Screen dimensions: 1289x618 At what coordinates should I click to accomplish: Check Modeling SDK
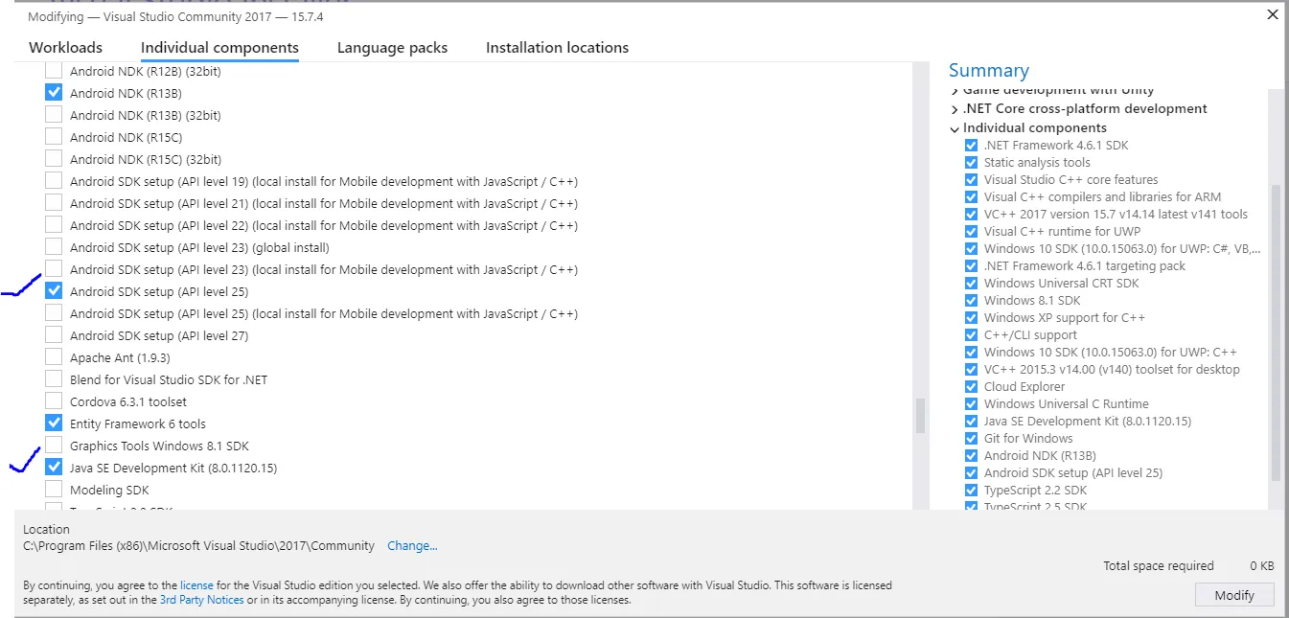54,490
